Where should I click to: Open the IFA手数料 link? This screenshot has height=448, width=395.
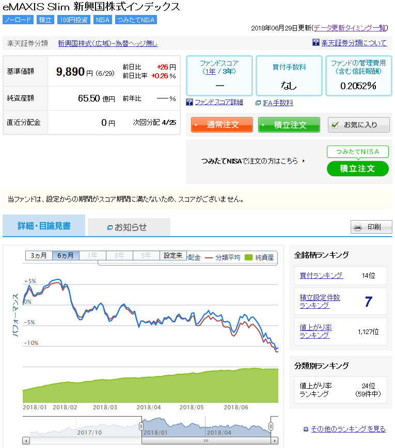pos(278,103)
